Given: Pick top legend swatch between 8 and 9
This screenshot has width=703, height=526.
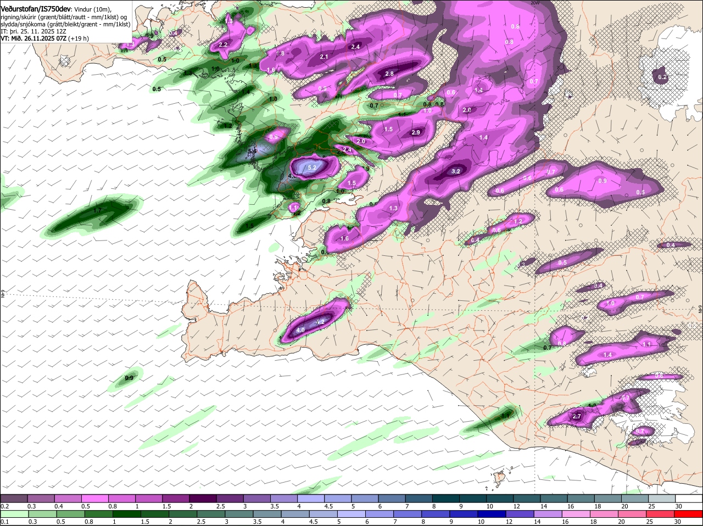Looking at the screenshot, I should coord(447,498).
